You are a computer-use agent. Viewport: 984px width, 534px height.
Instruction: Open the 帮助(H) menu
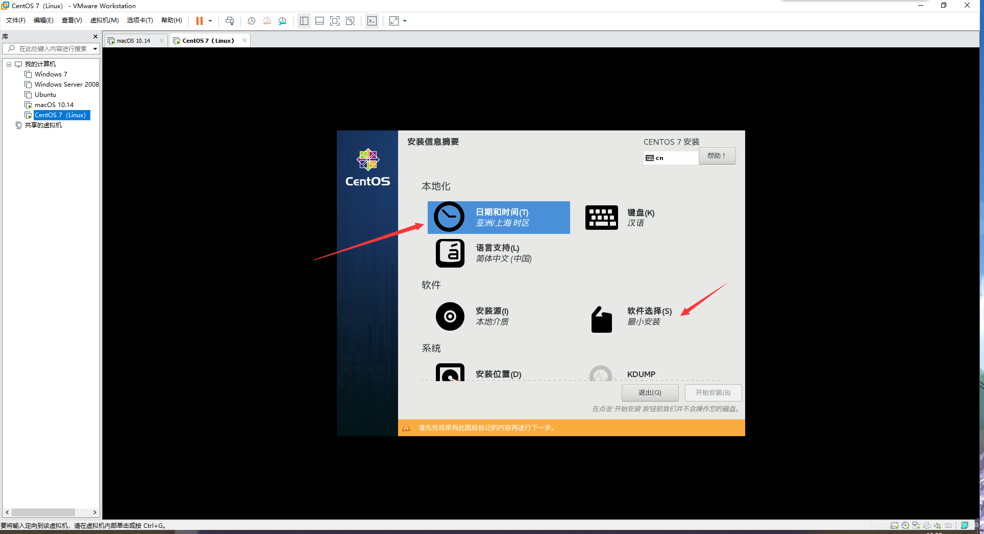pyautogui.click(x=171, y=20)
